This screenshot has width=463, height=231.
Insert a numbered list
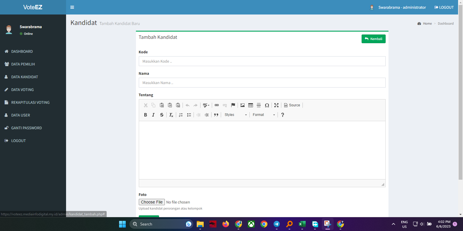coord(181,115)
